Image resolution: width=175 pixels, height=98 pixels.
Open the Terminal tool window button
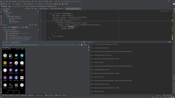click(58, 95)
